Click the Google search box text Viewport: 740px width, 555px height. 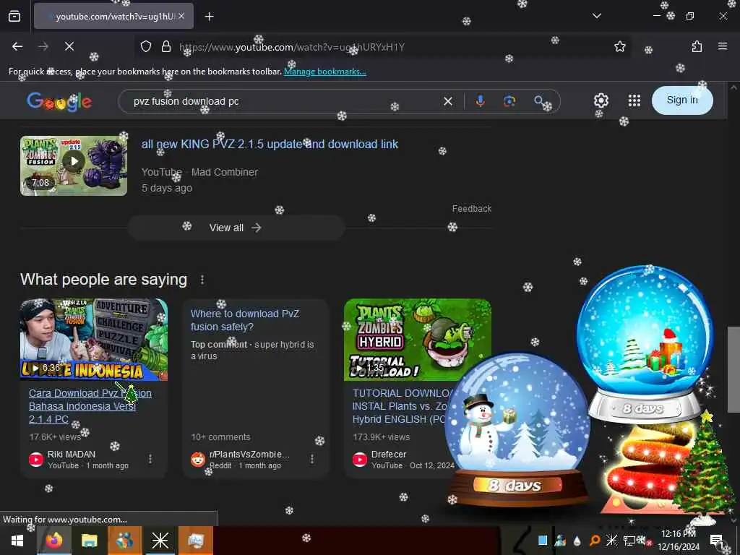pos(186,101)
